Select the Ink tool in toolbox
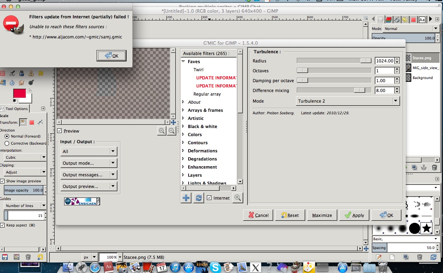 [x=21, y=73]
